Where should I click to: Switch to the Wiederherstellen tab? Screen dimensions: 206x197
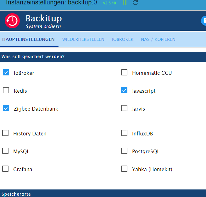[83, 39]
